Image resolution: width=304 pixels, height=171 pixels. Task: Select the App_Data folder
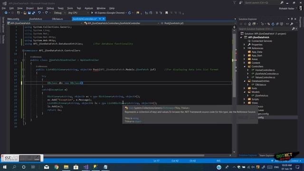pos(256,52)
